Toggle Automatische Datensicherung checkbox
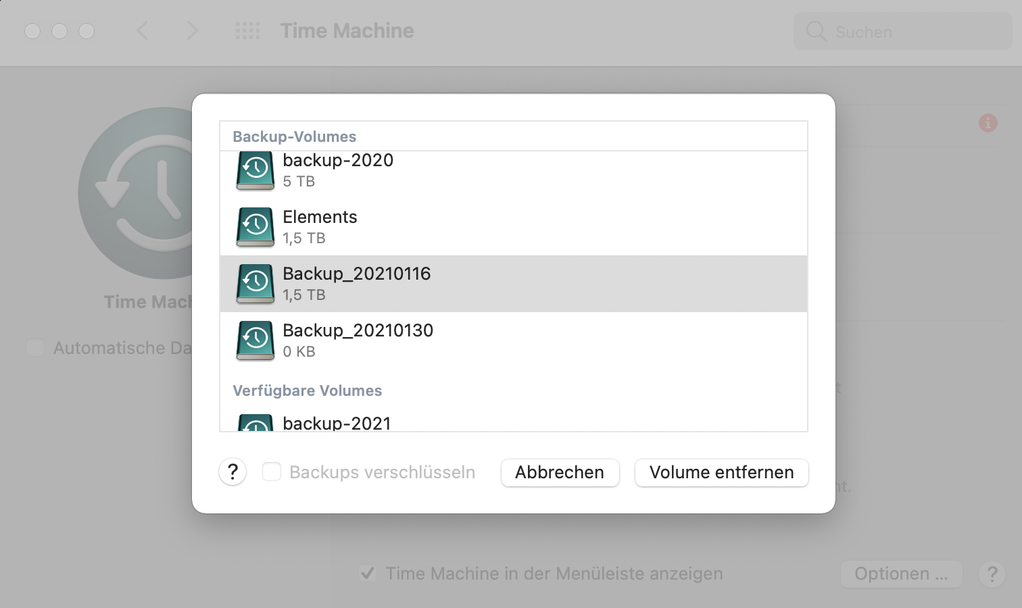Image resolution: width=1022 pixels, height=608 pixels. 35,347
